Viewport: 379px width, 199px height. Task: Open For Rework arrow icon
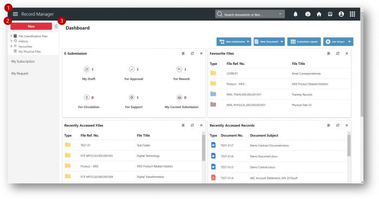179,69
